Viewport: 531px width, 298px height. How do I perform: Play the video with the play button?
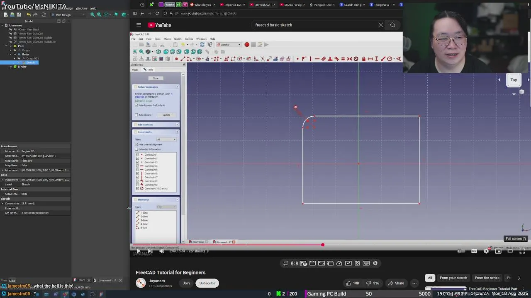pyautogui.click(x=139, y=251)
